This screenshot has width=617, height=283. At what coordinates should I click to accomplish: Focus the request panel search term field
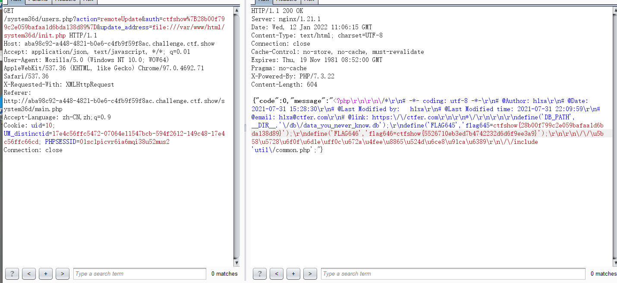(x=140, y=274)
